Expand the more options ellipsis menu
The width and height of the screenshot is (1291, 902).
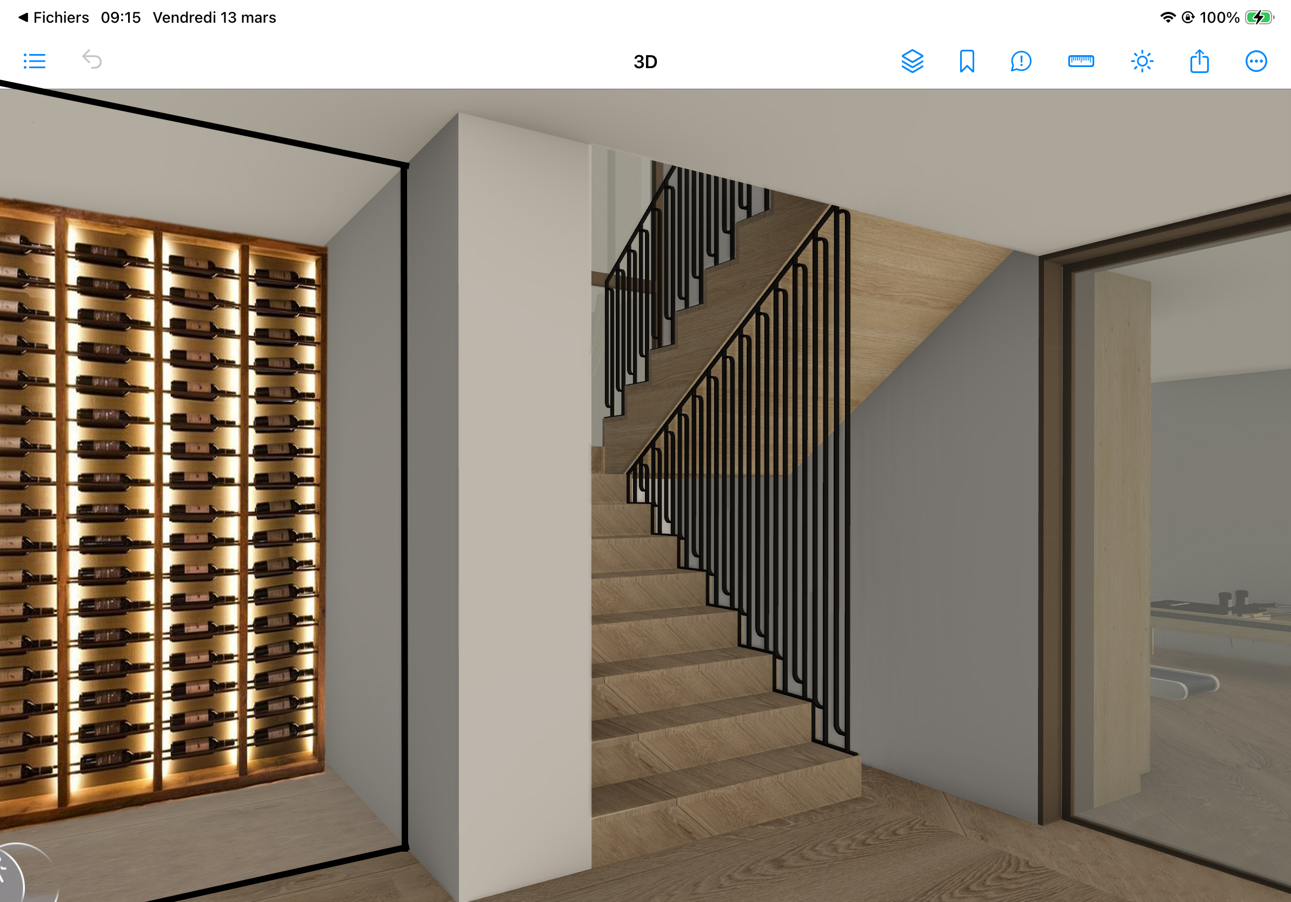1255,61
